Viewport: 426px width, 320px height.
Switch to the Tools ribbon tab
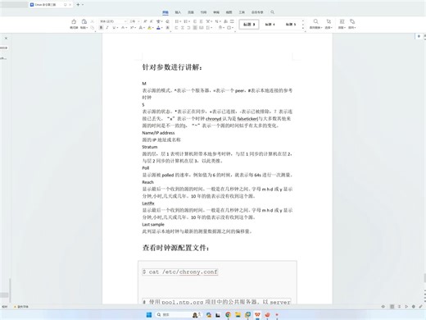point(242,12)
